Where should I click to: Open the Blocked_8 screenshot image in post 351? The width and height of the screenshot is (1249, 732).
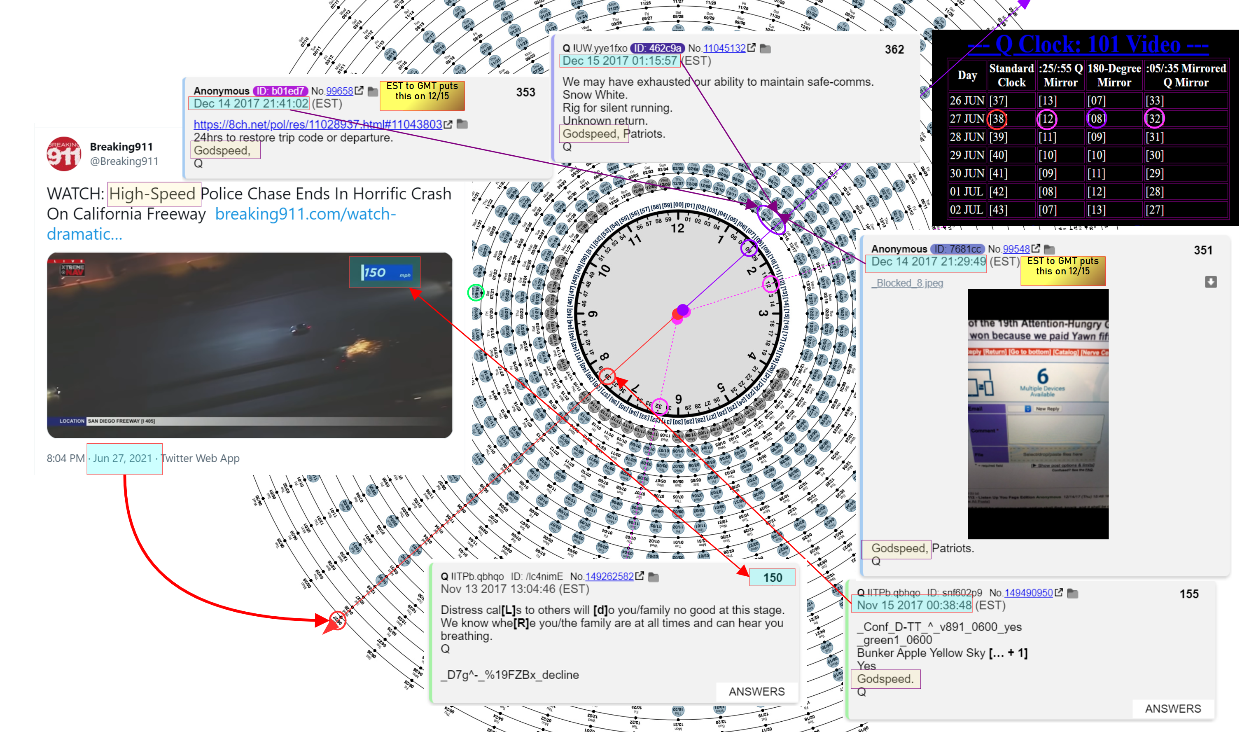pyautogui.click(x=1038, y=414)
